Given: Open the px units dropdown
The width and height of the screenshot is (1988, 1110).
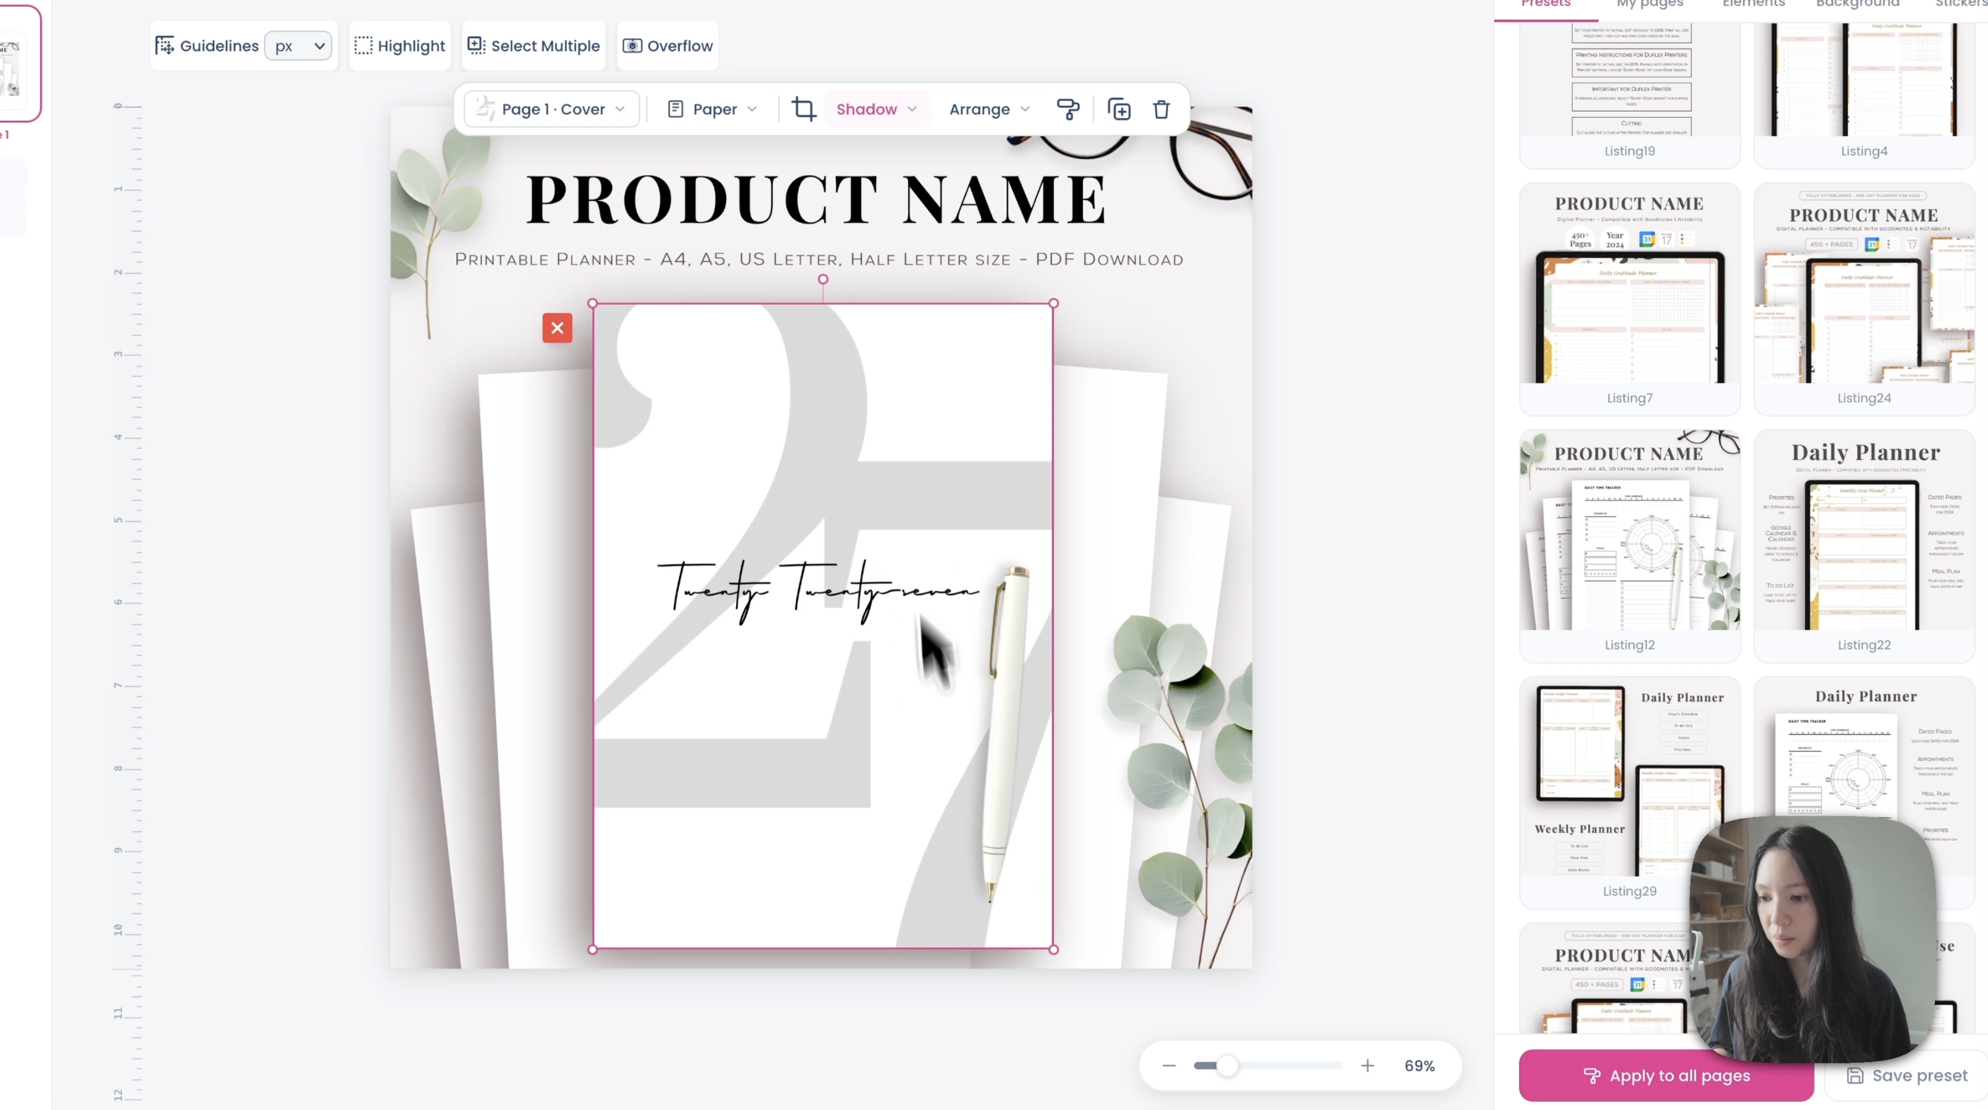Looking at the screenshot, I should (x=299, y=46).
